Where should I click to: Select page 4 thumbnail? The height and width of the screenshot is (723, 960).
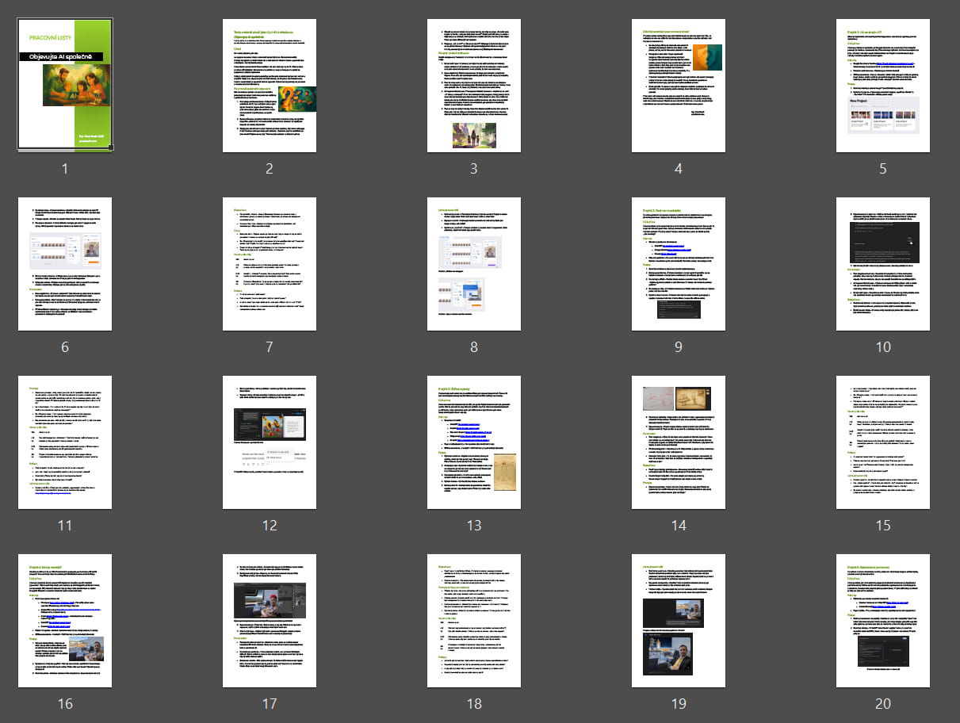[679, 85]
